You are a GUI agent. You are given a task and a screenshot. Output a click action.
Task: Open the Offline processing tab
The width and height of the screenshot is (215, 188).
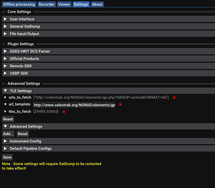pyautogui.click(x=19, y=5)
